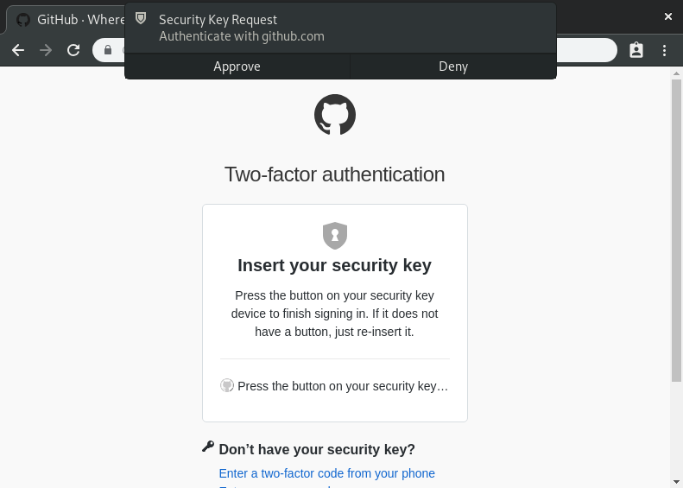Click the key icon beside "Don't have your security key?"
This screenshot has height=488, width=683.
coord(208,447)
